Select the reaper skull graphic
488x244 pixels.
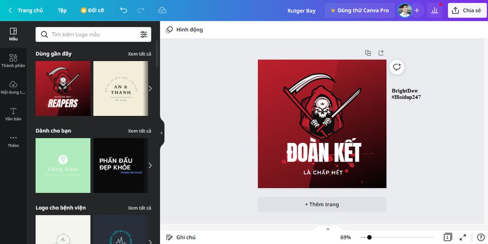click(x=322, y=106)
